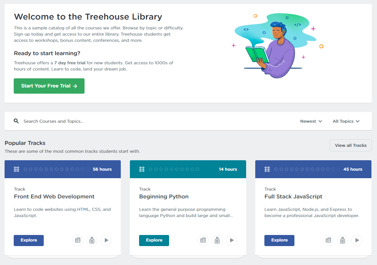Click the 56 hours label
377x265 pixels.
coord(102,169)
